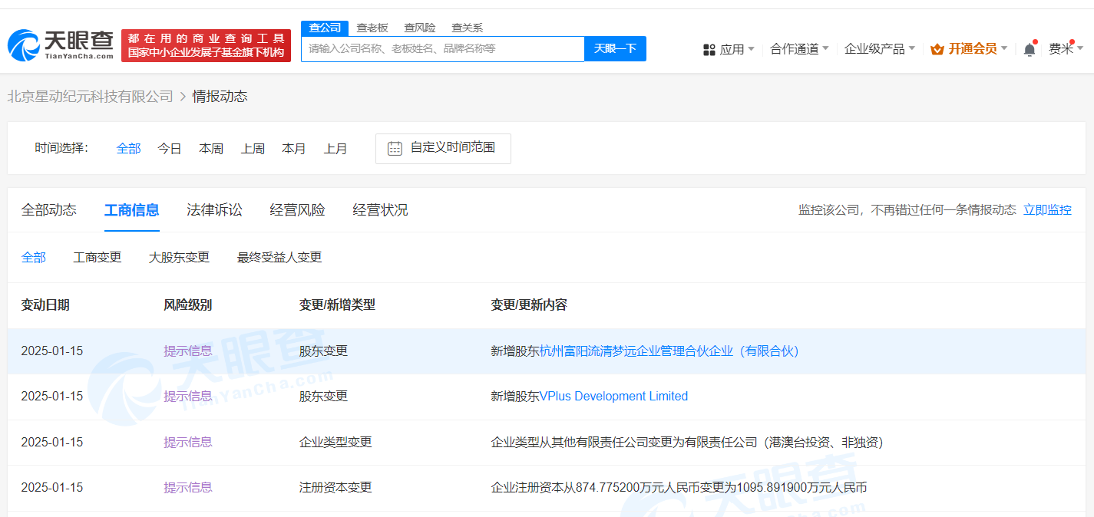
Task: Select the 查风险 search tab
Action: click(420, 28)
